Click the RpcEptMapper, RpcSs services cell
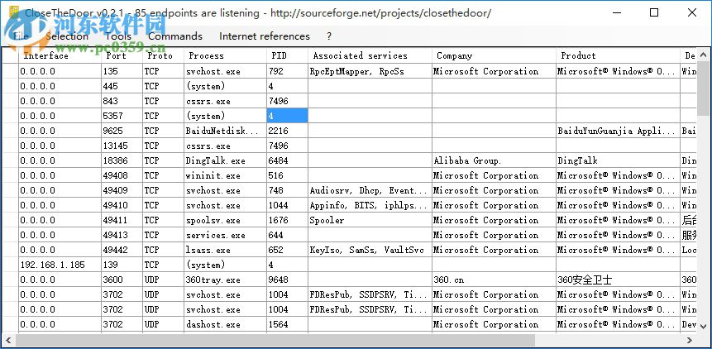Viewport: 712px width, 349px height. click(370, 71)
